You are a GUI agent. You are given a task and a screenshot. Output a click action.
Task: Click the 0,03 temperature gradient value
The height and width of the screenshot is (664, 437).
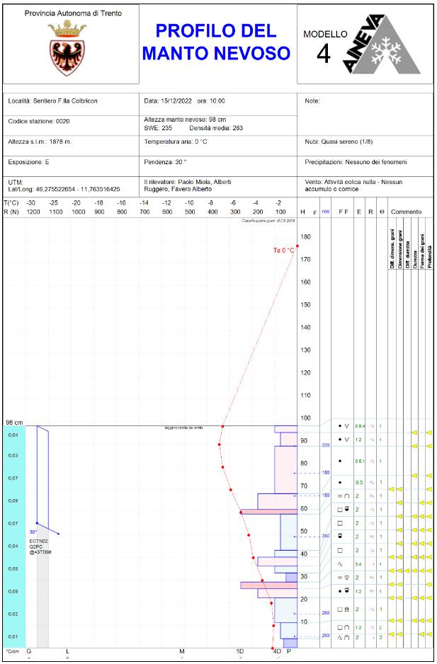(x=13, y=455)
